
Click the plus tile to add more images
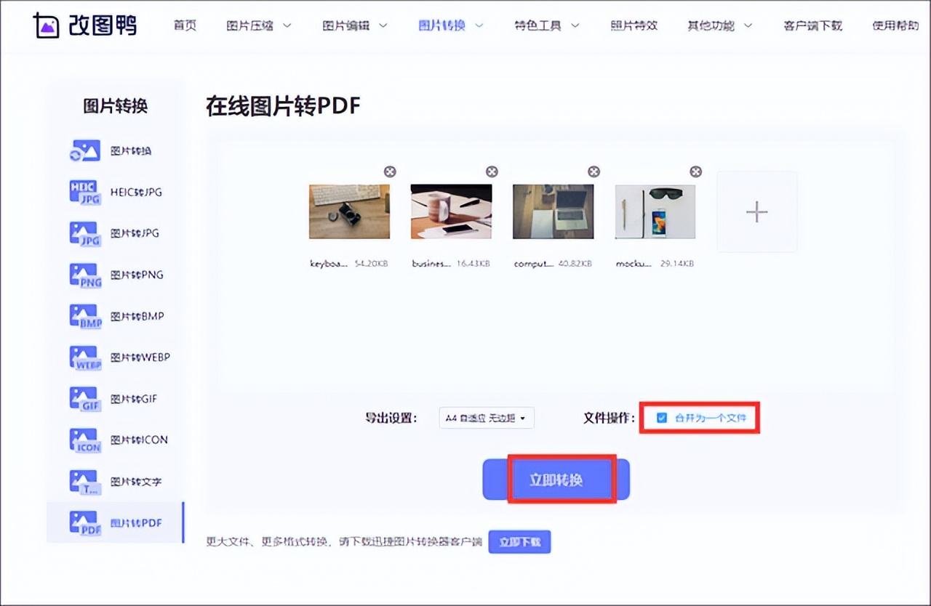pyautogui.click(x=756, y=211)
